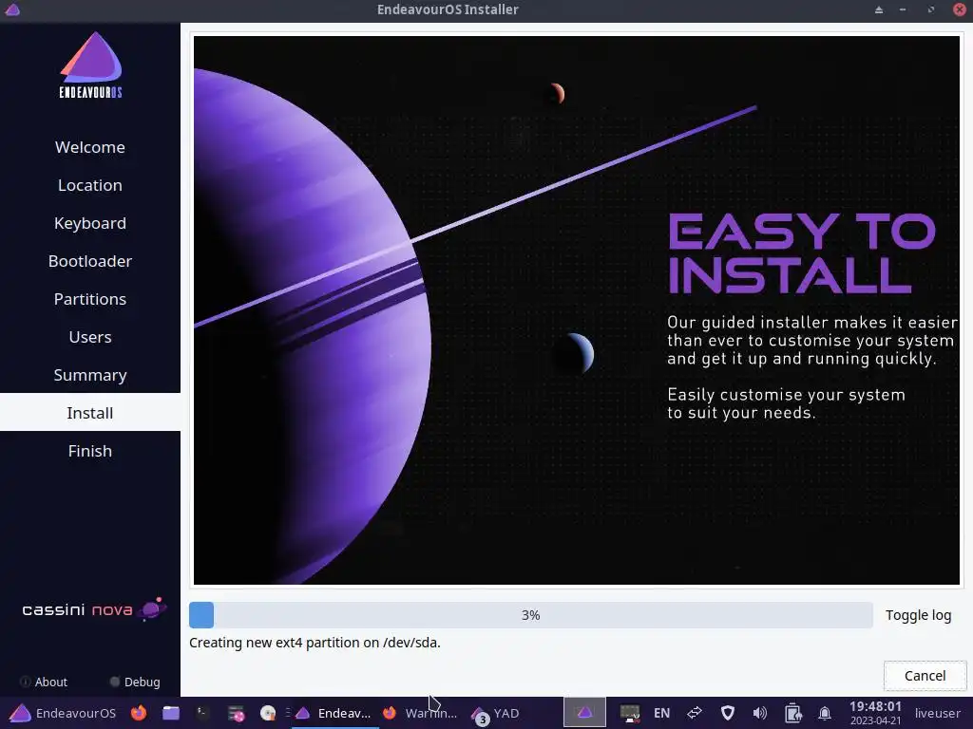Select the Finish step in the sidebar

pos(90,451)
